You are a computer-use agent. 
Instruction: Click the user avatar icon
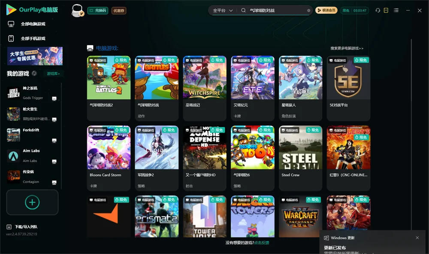pos(77,10)
